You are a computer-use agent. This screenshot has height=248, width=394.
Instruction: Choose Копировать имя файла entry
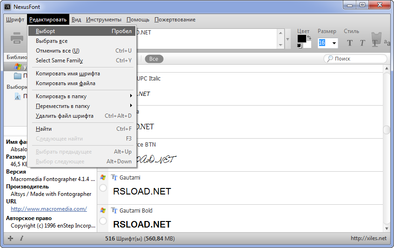tap(82, 83)
